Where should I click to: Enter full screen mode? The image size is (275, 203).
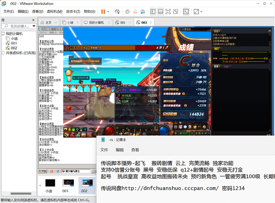[168, 12]
